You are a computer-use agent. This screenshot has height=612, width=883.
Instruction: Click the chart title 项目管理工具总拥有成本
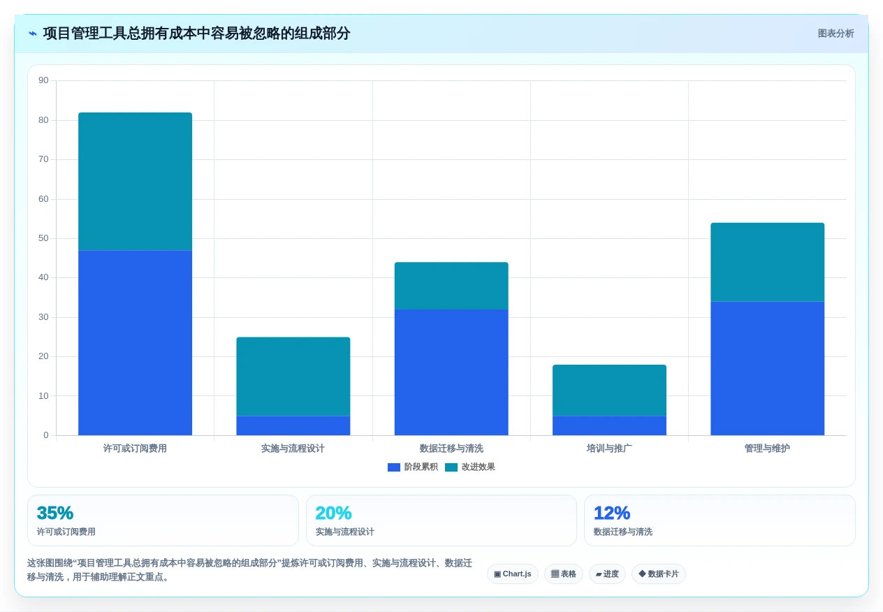(x=196, y=34)
